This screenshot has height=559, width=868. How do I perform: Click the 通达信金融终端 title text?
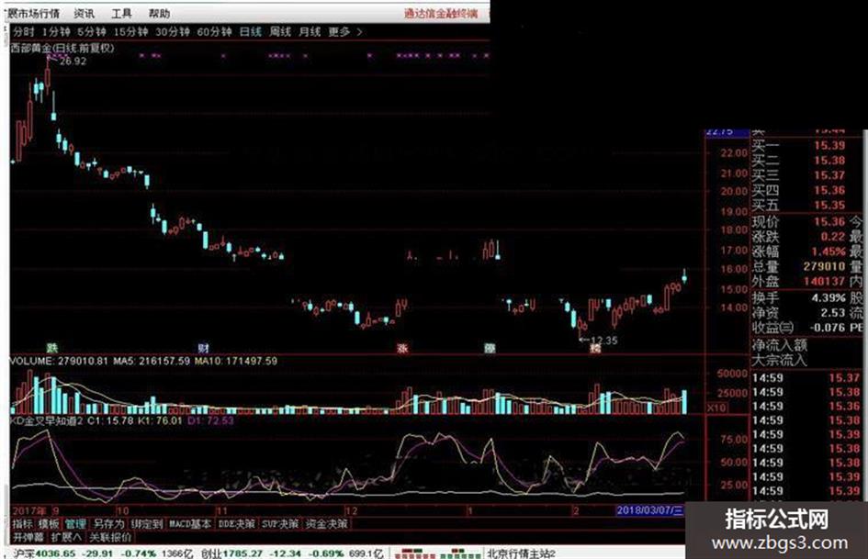(440, 14)
